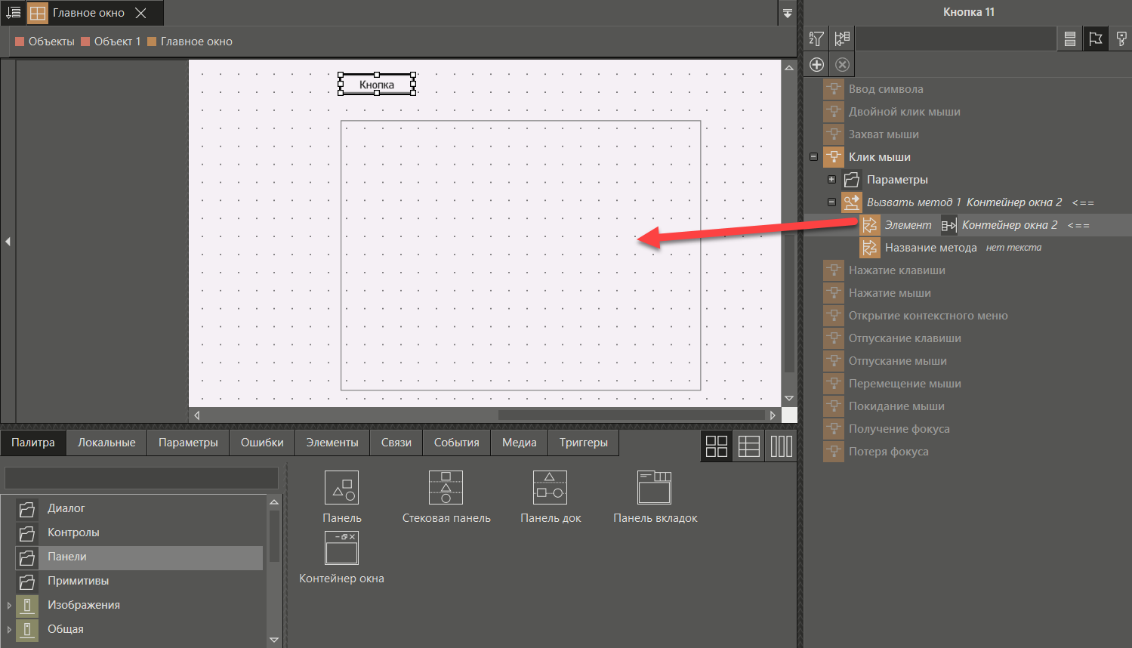The height and width of the screenshot is (648, 1132).
Task: Switch palette to columns view
Action: click(781, 446)
